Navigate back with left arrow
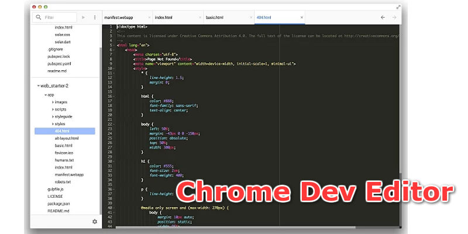The width and height of the screenshot is (468, 234). tap(383, 18)
